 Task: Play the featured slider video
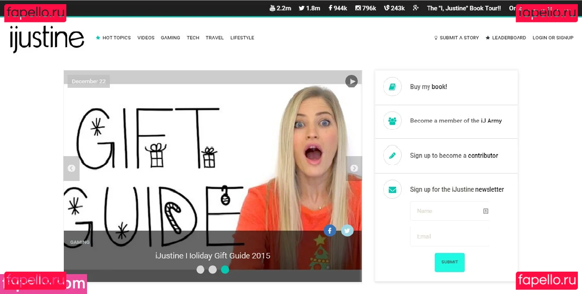(351, 81)
